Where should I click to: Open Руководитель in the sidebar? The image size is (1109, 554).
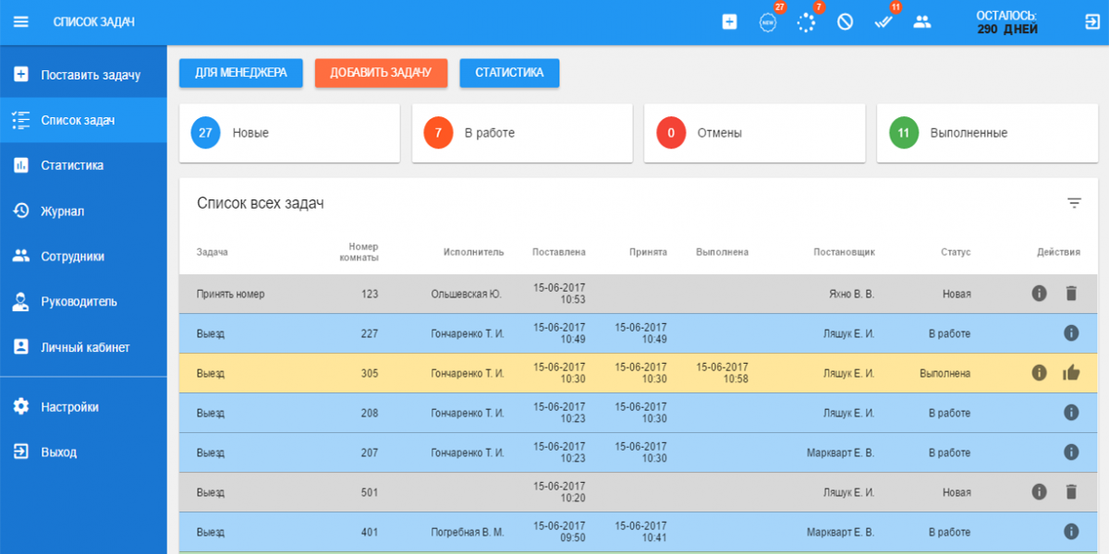click(83, 301)
